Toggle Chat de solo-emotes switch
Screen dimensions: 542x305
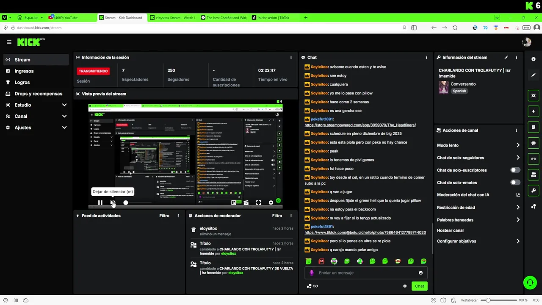pos(515,183)
